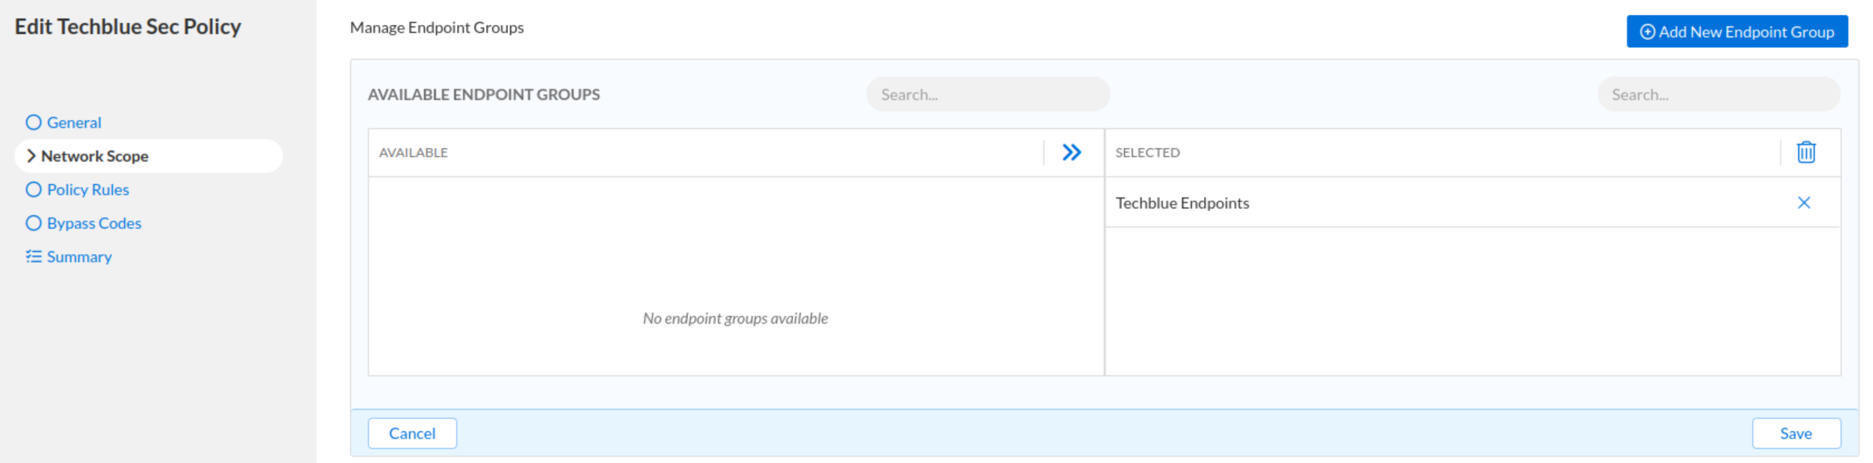
Task: Click the Save button
Action: (x=1795, y=433)
